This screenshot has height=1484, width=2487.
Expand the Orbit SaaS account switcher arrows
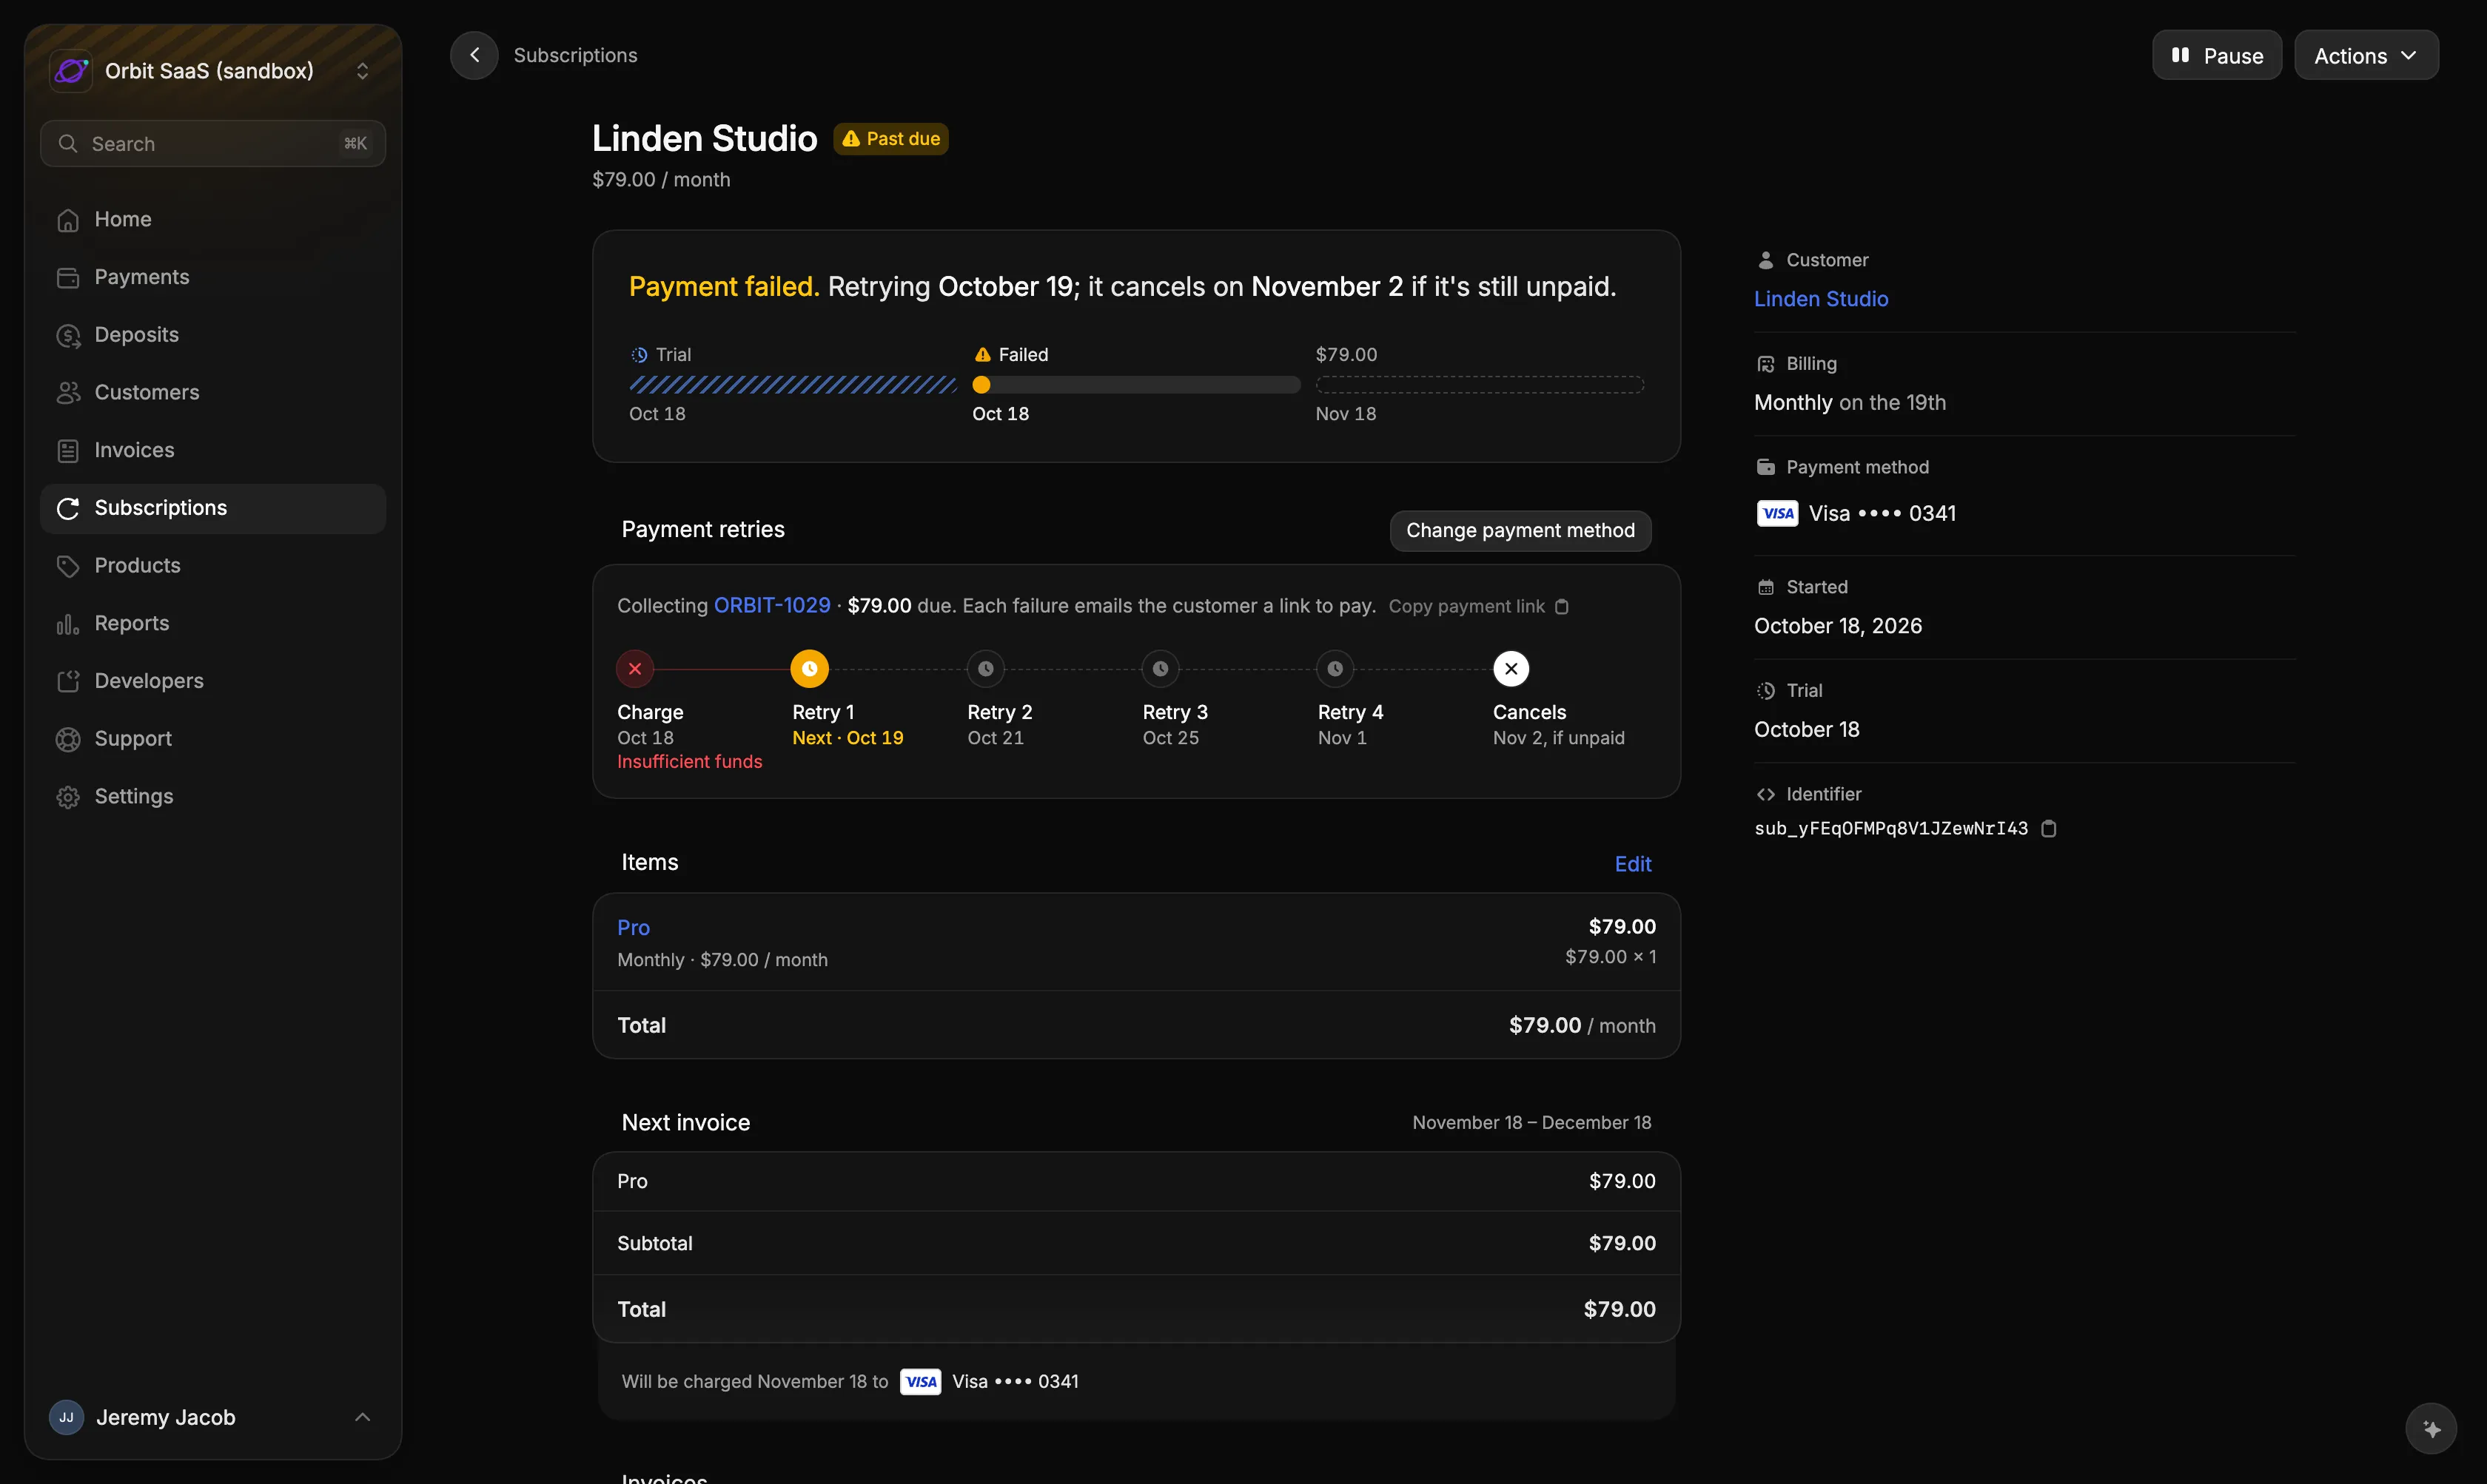tap(362, 71)
